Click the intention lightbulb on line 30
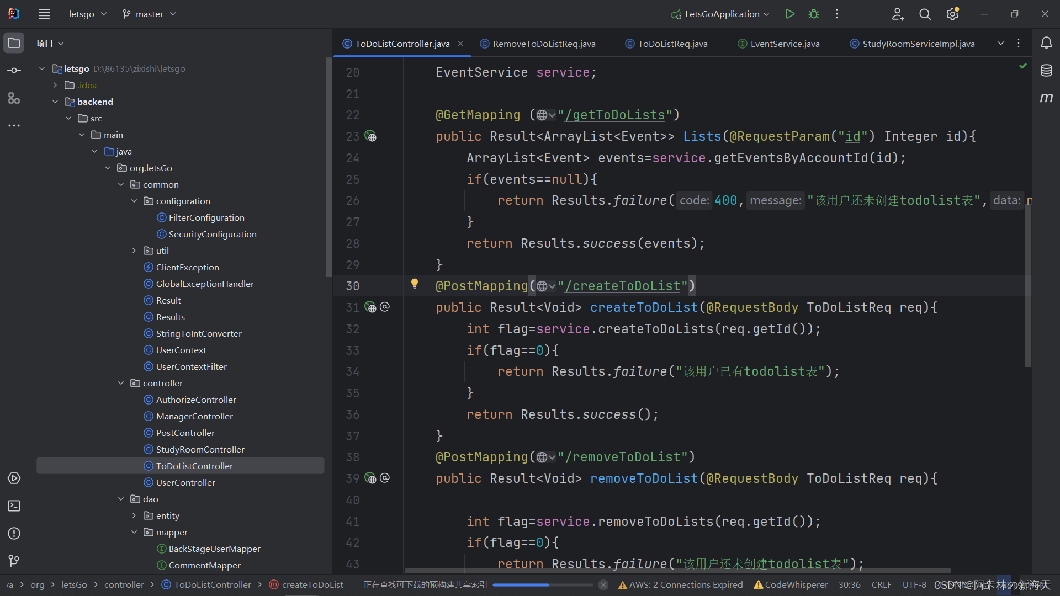Screen dimensions: 1060x596 [415, 284]
